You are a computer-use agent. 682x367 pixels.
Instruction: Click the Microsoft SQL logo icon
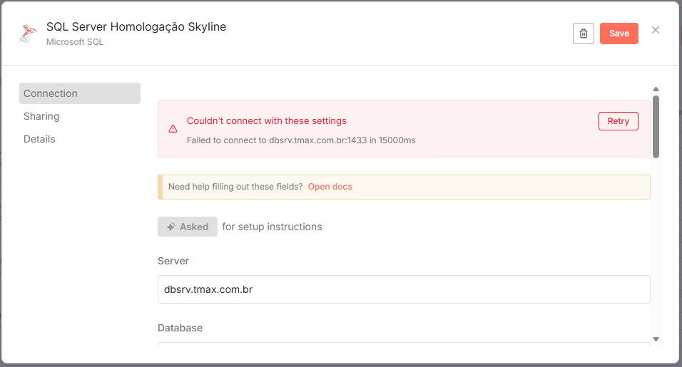click(29, 33)
